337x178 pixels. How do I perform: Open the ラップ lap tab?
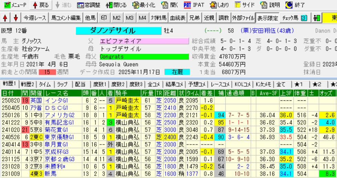coord(62,84)
